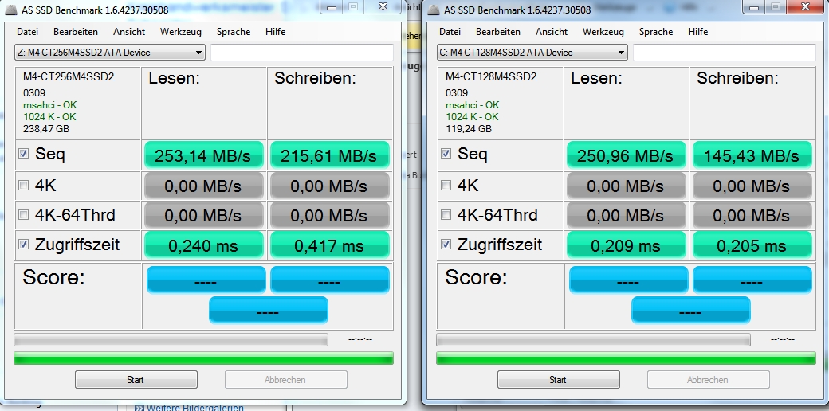The image size is (829, 411).
Task: Minimize the left AS SSD window
Action: (x=331, y=7)
